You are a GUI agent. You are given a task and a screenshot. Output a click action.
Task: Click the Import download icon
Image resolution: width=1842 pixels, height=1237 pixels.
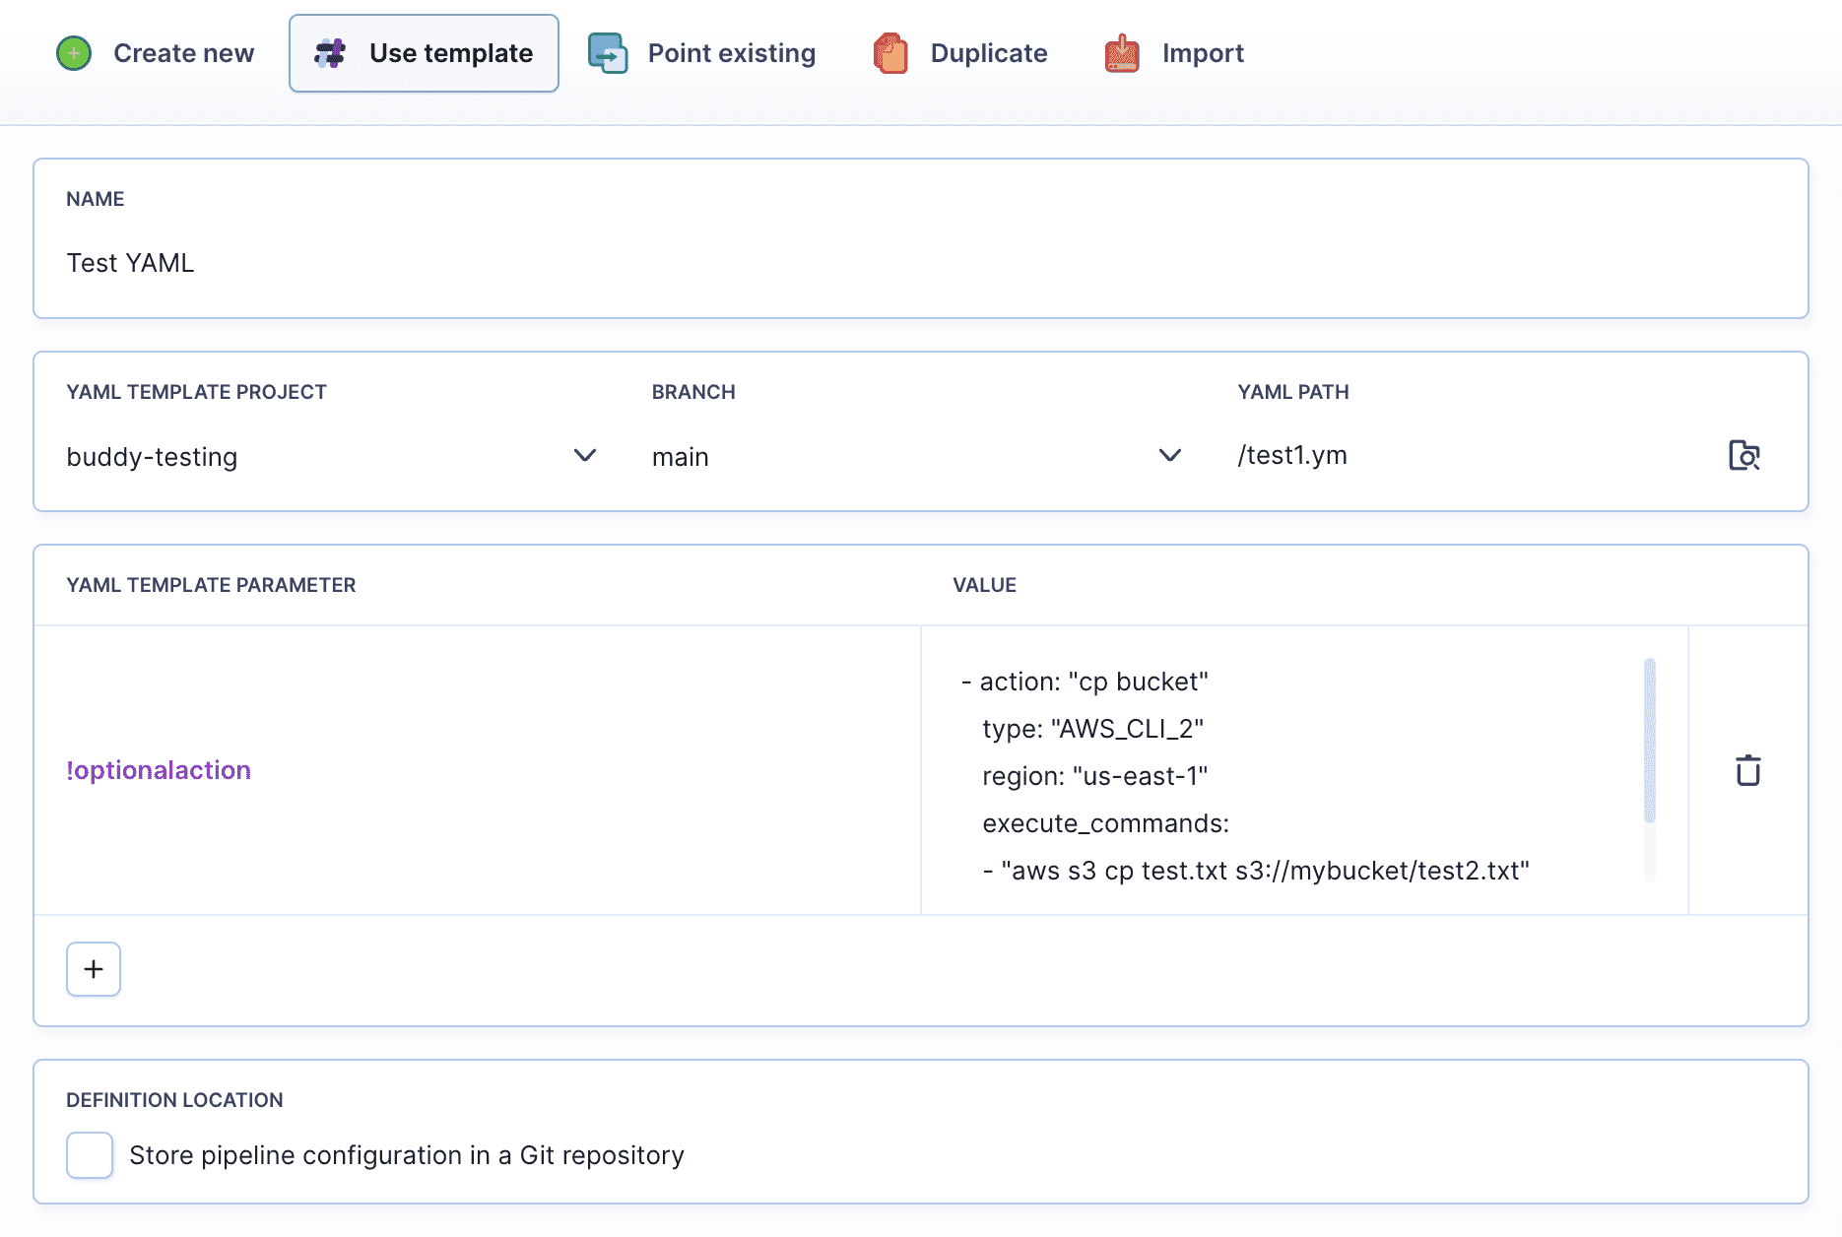coord(1122,53)
